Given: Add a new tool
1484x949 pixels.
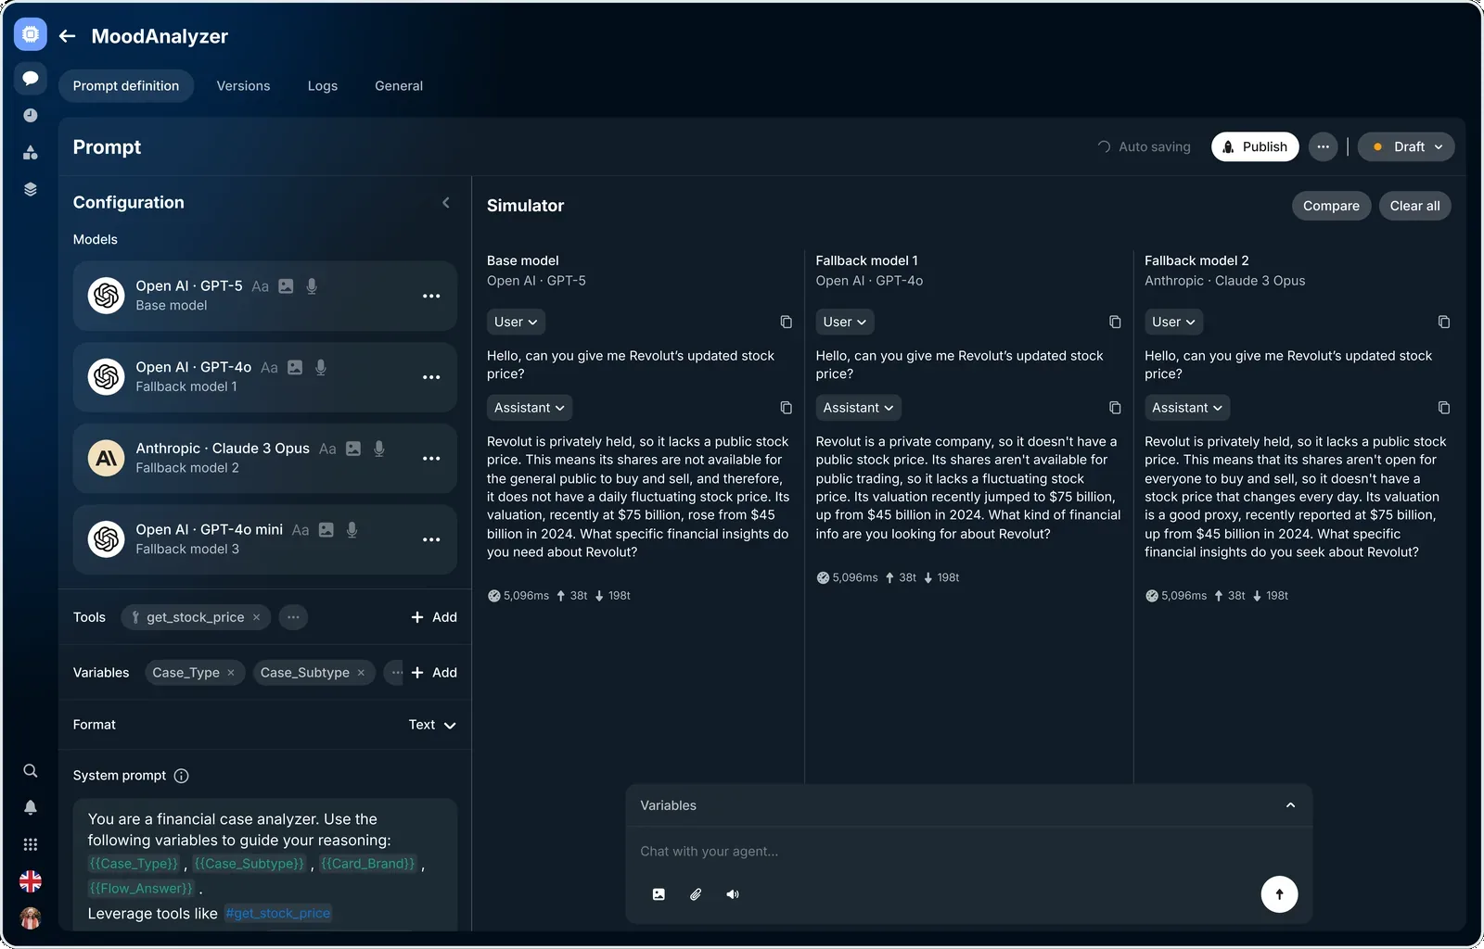Looking at the screenshot, I should tap(434, 617).
